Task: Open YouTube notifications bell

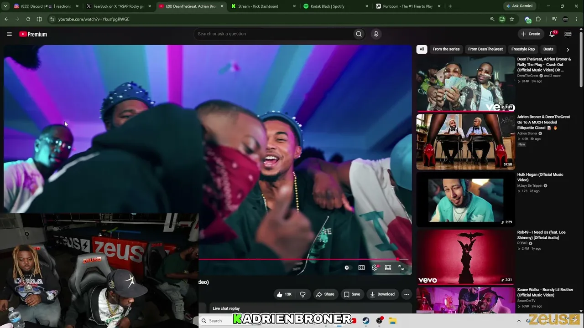Action: tap(552, 34)
